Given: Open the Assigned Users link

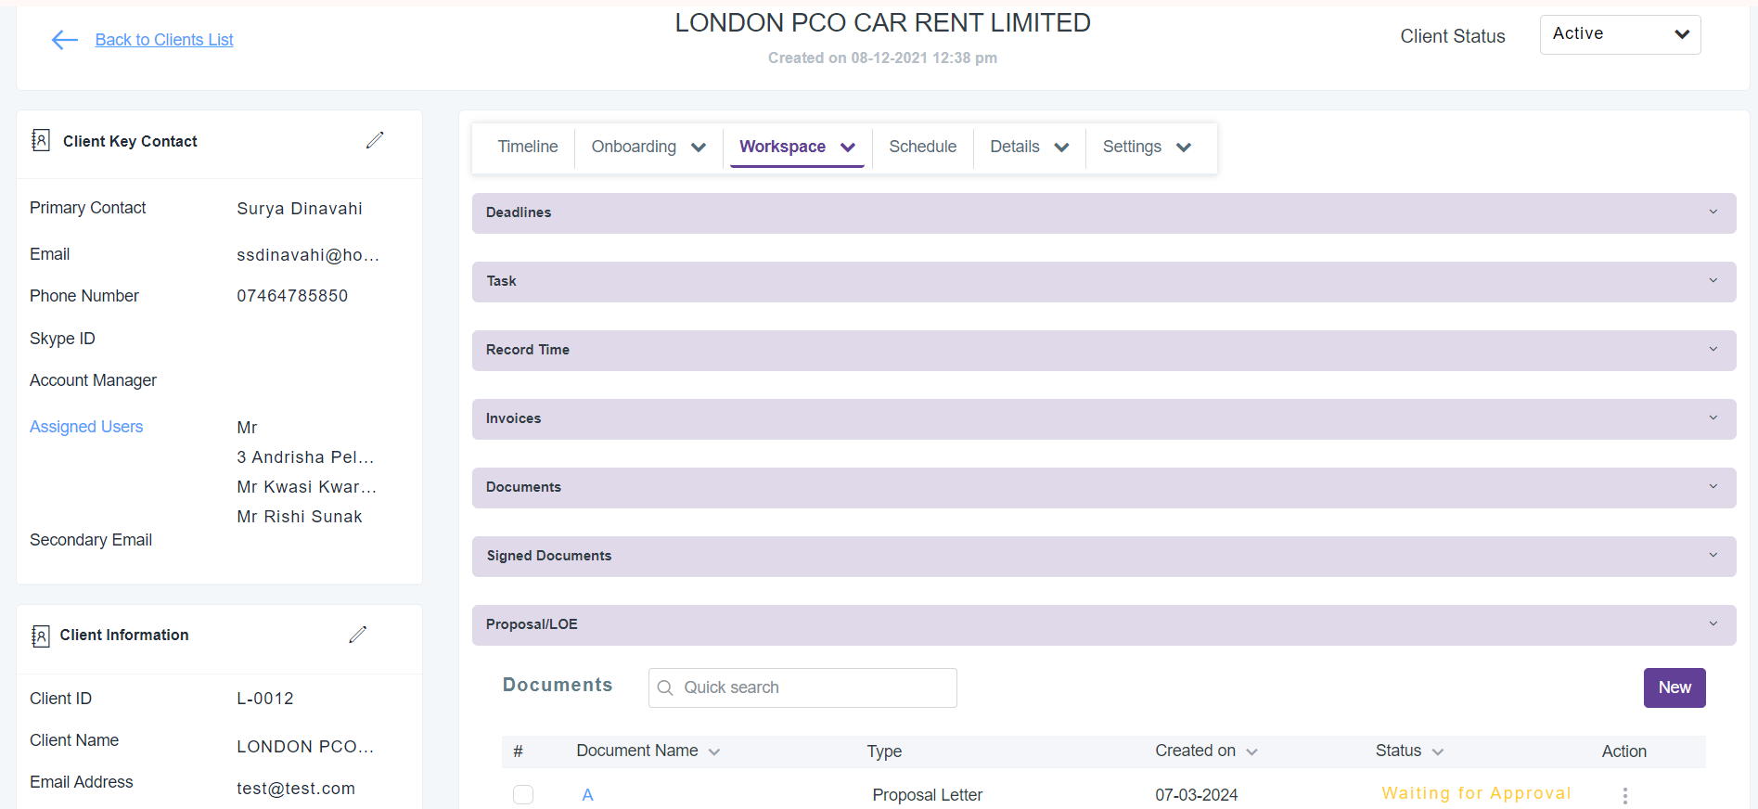Looking at the screenshot, I should click(x=86, y=427).
